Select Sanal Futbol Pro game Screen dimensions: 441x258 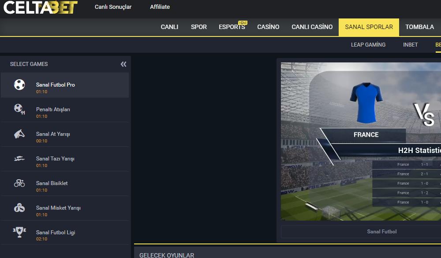pos(65,85)
